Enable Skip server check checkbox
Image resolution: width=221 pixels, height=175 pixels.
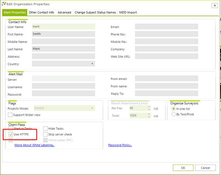45,134
